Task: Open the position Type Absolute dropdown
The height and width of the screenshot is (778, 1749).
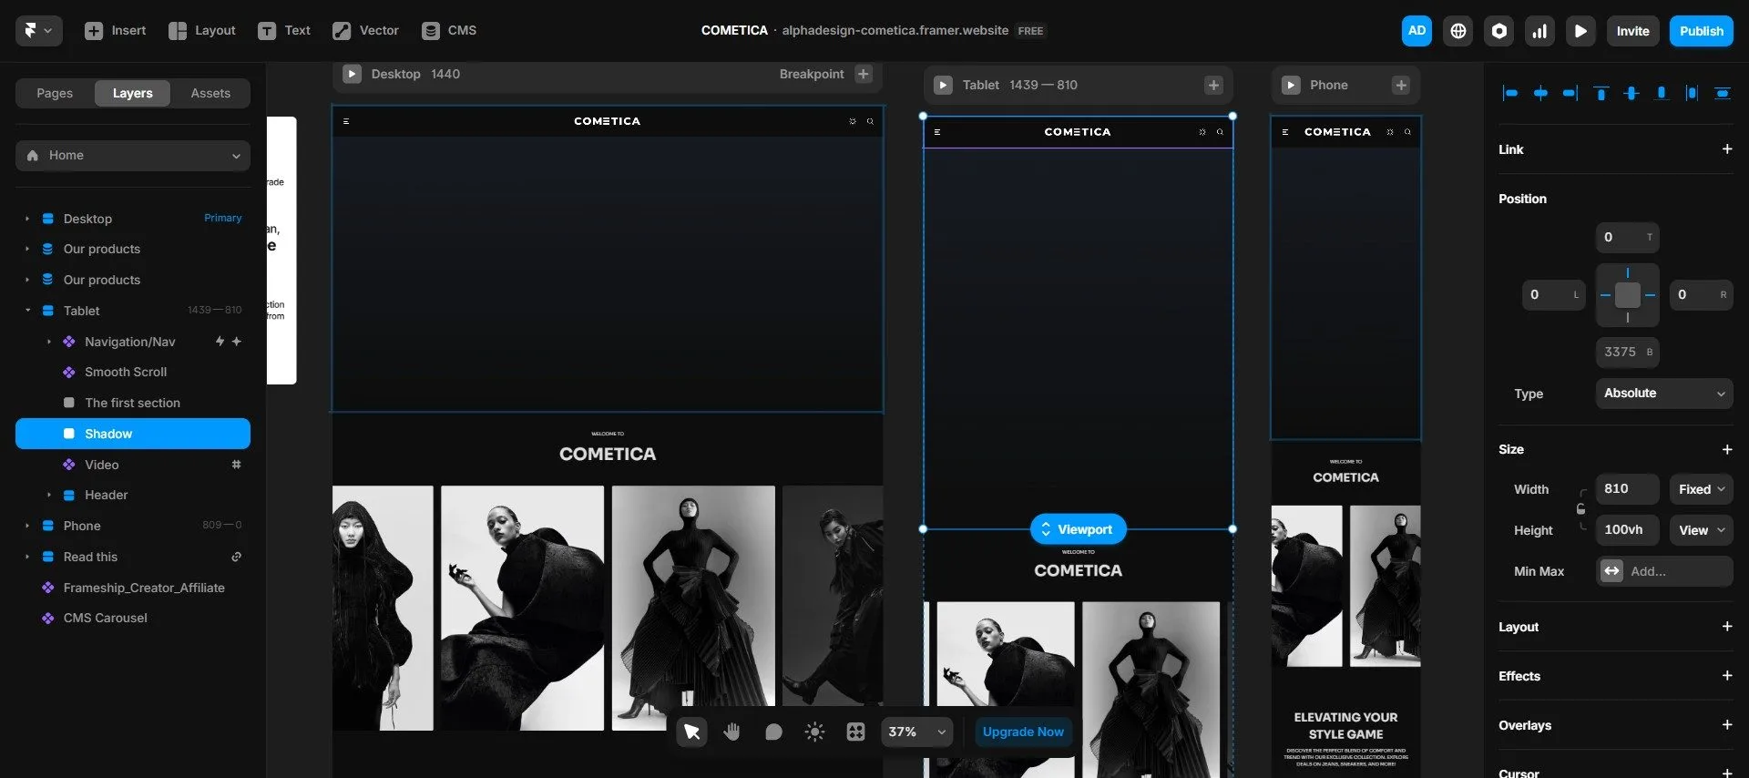Action: click(x=1664, y=394)
